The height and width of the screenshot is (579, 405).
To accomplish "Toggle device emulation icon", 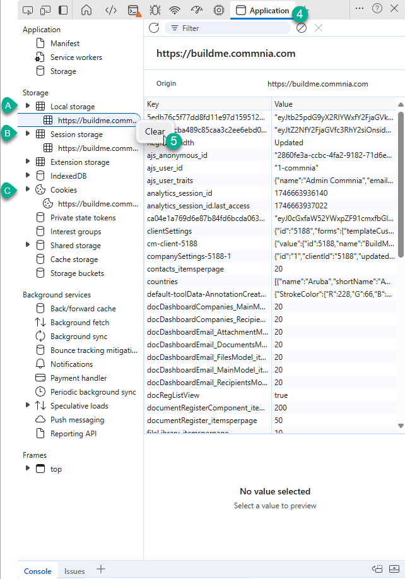I will click(x=45, y=9).
